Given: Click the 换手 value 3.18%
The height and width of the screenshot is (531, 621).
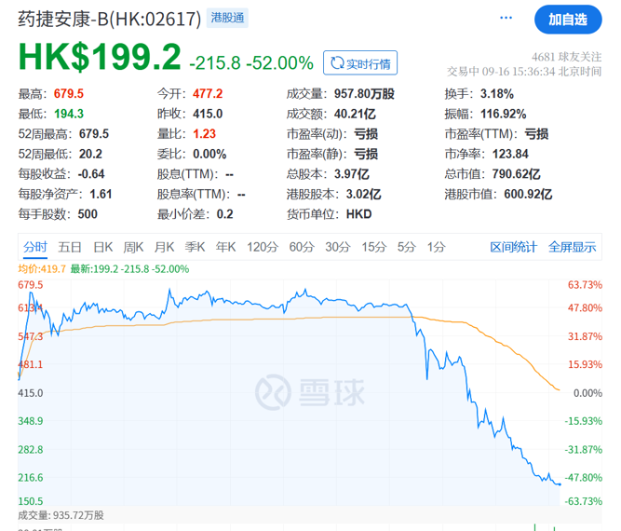Looking at the screenshot, I should 497,94.
